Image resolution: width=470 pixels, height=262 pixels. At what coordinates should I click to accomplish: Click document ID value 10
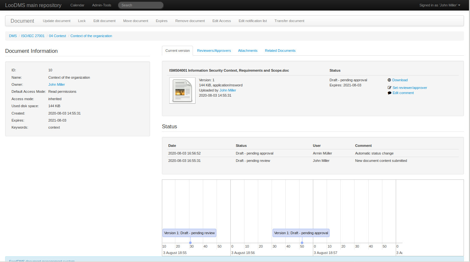[x=50, y=70]
